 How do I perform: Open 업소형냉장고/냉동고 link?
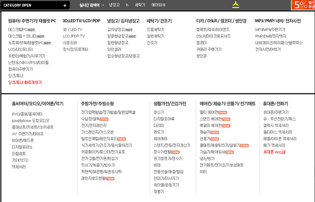[123, 56]
